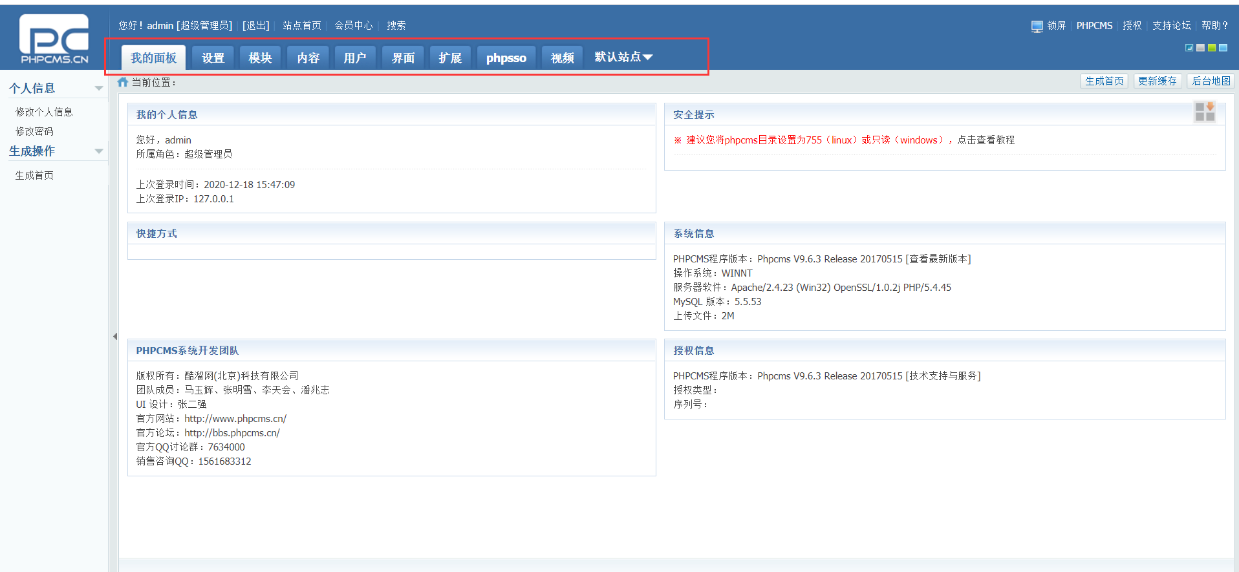The width and height of the screenshot is (1239, 572).
Task: Open the 帮助? link
Action: coord(1215,25)
